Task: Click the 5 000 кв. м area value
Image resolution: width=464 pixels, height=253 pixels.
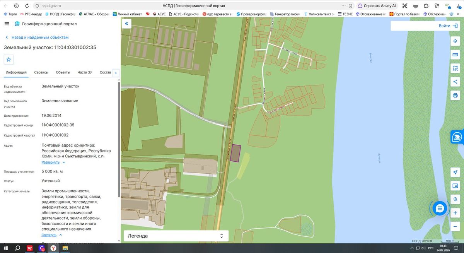Action: click(52, 171)
